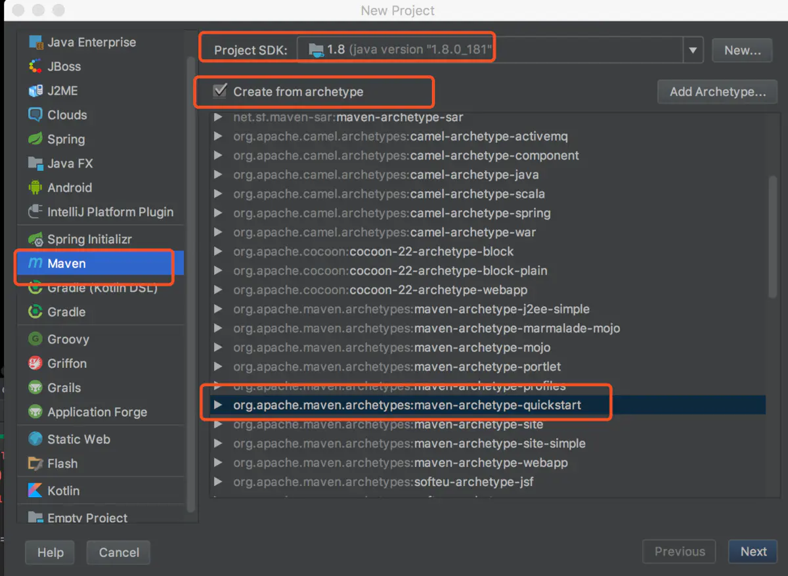Click the Static Web globe icon
788x576 pixels.
tap(35, 439)
